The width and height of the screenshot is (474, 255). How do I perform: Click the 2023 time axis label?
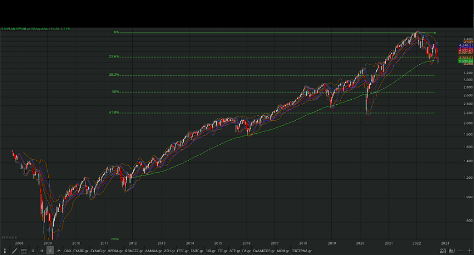445,243
